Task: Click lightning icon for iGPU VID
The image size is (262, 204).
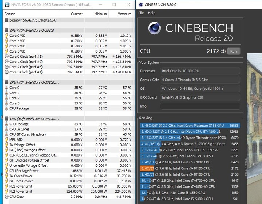Action: [7, 140]
